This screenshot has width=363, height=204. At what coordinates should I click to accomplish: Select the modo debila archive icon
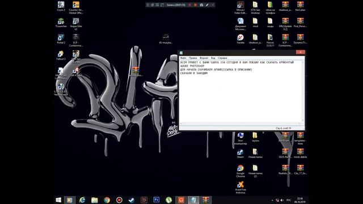(300, 154)
